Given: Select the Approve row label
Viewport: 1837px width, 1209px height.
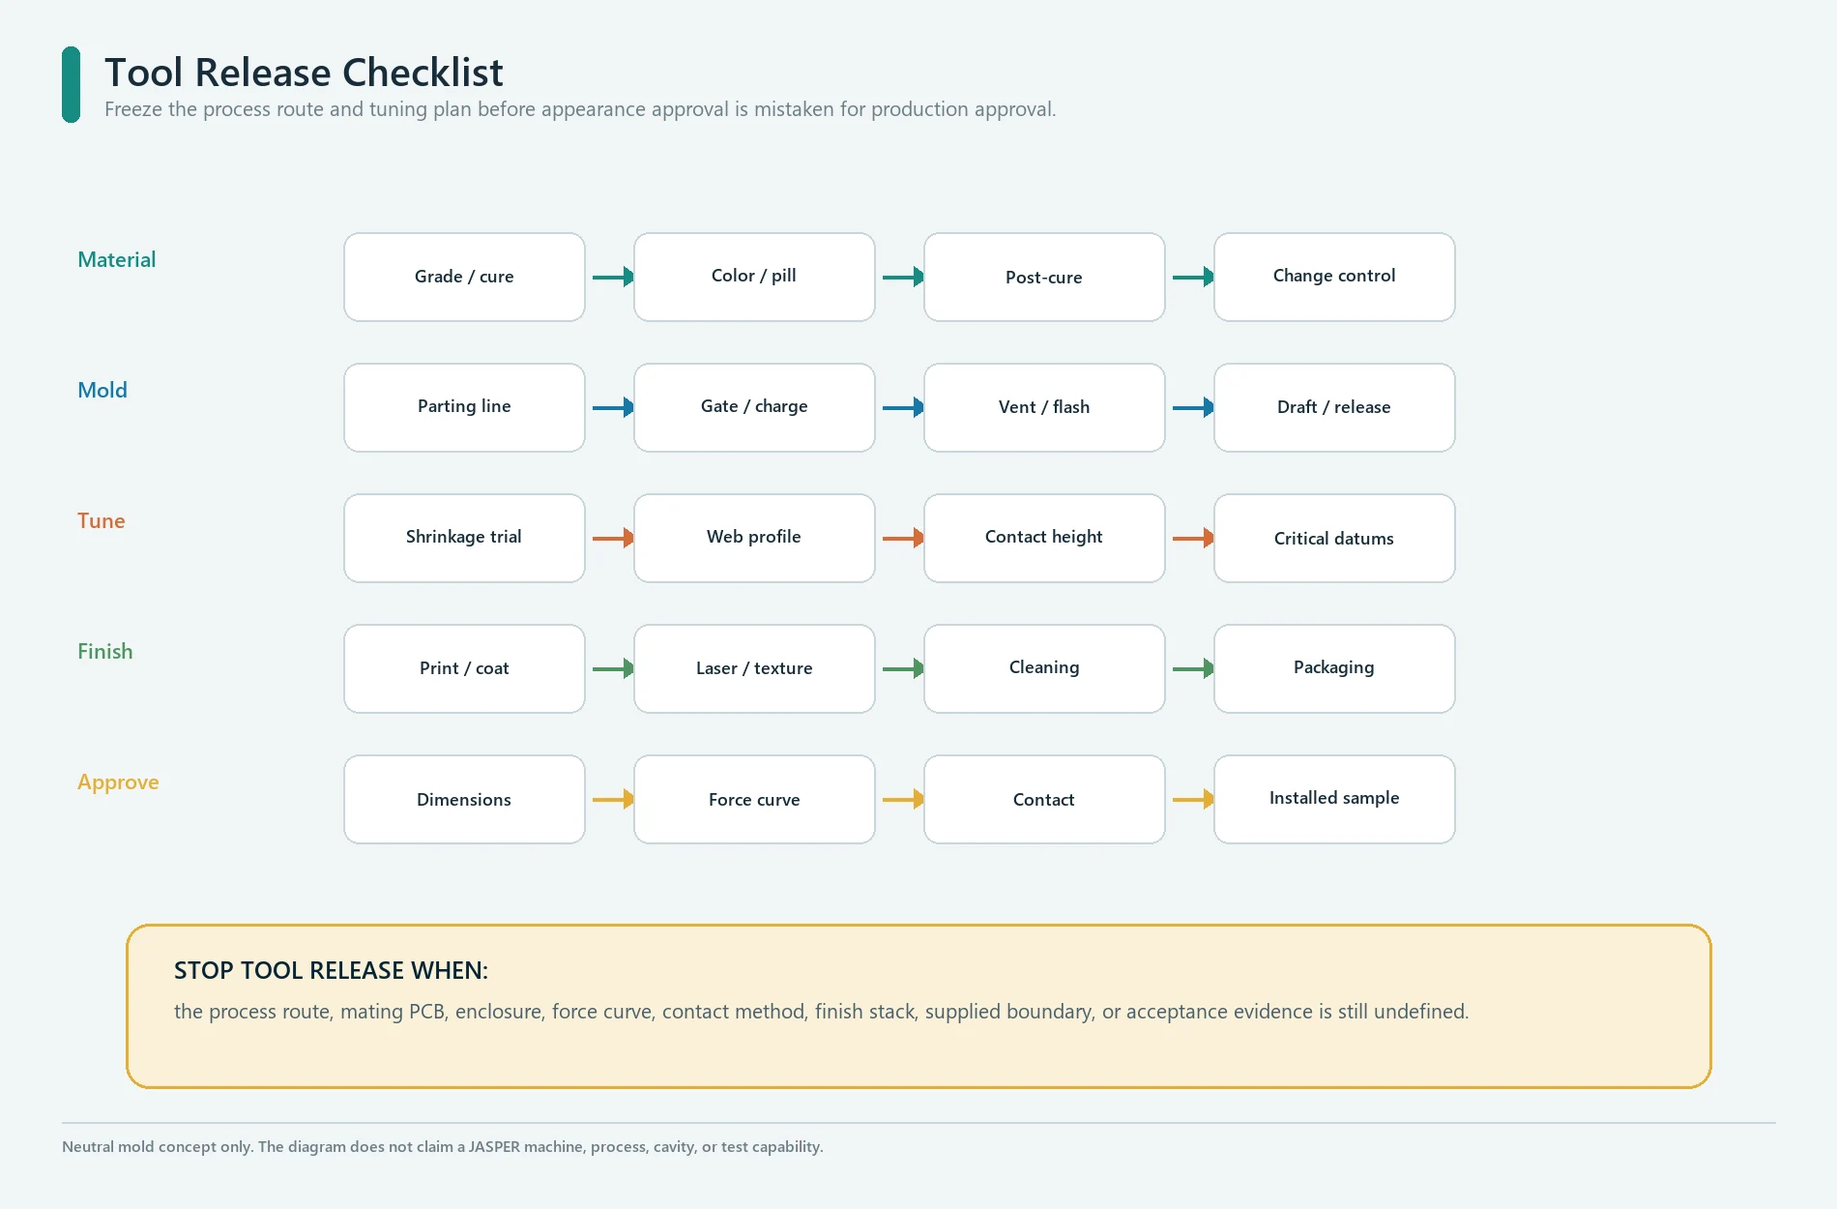Looking at the screenshot, I should 118,782.
